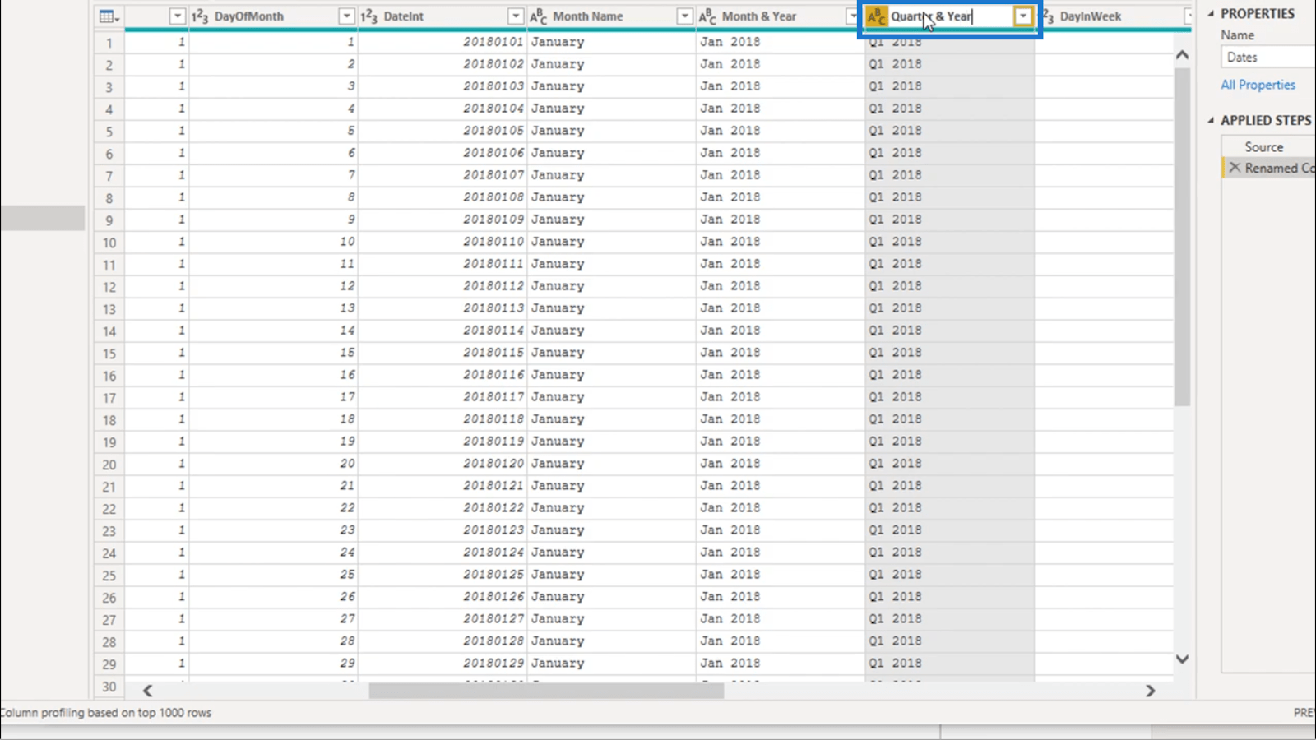Image resolution: width=1316 pixels, height=740 pixels.
Task: Click Month Name cell in row 12
Action: [611, 285]
